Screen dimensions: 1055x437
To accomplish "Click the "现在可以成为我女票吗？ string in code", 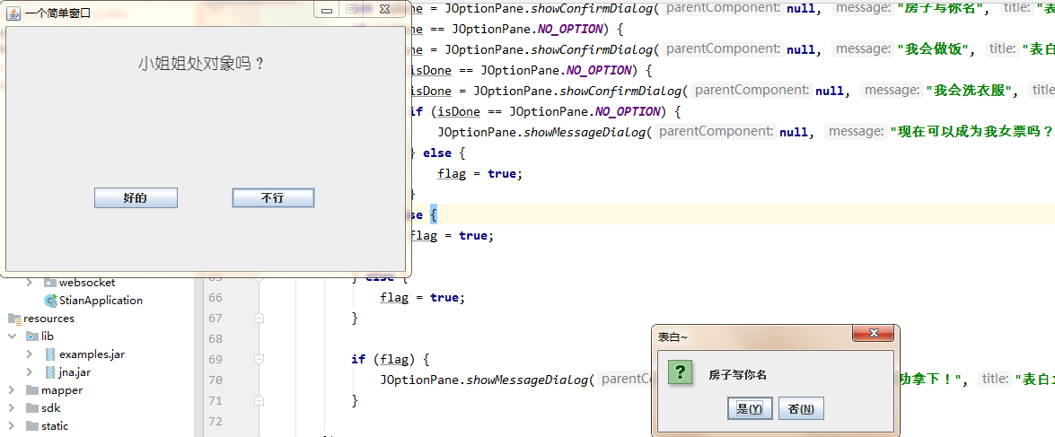I will tap(971, 132).
